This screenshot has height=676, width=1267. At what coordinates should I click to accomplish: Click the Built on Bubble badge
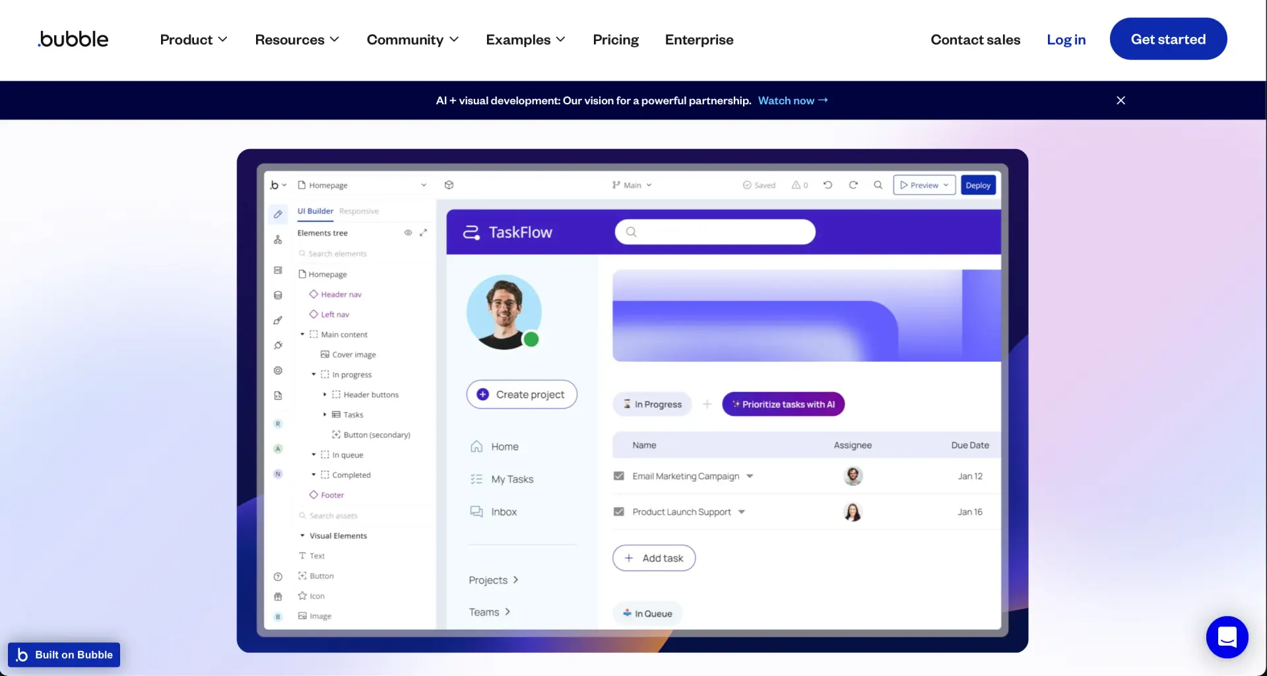coord(64,655)
